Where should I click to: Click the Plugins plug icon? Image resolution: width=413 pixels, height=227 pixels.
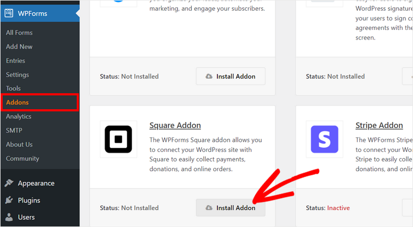9,200
